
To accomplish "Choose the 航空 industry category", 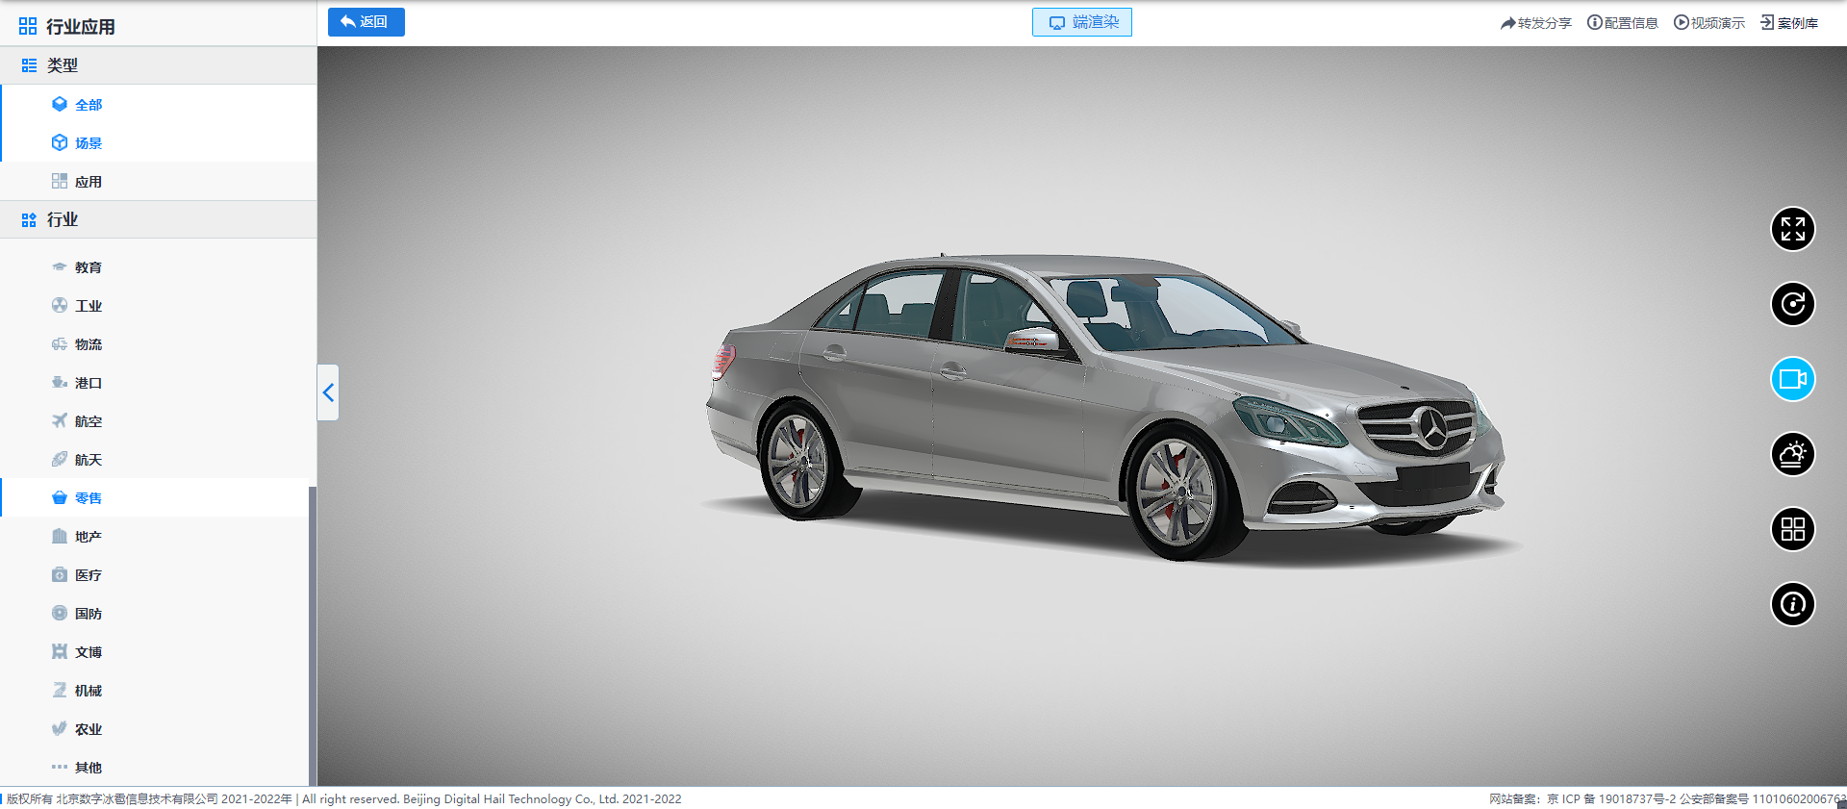I will pos(154,421).
